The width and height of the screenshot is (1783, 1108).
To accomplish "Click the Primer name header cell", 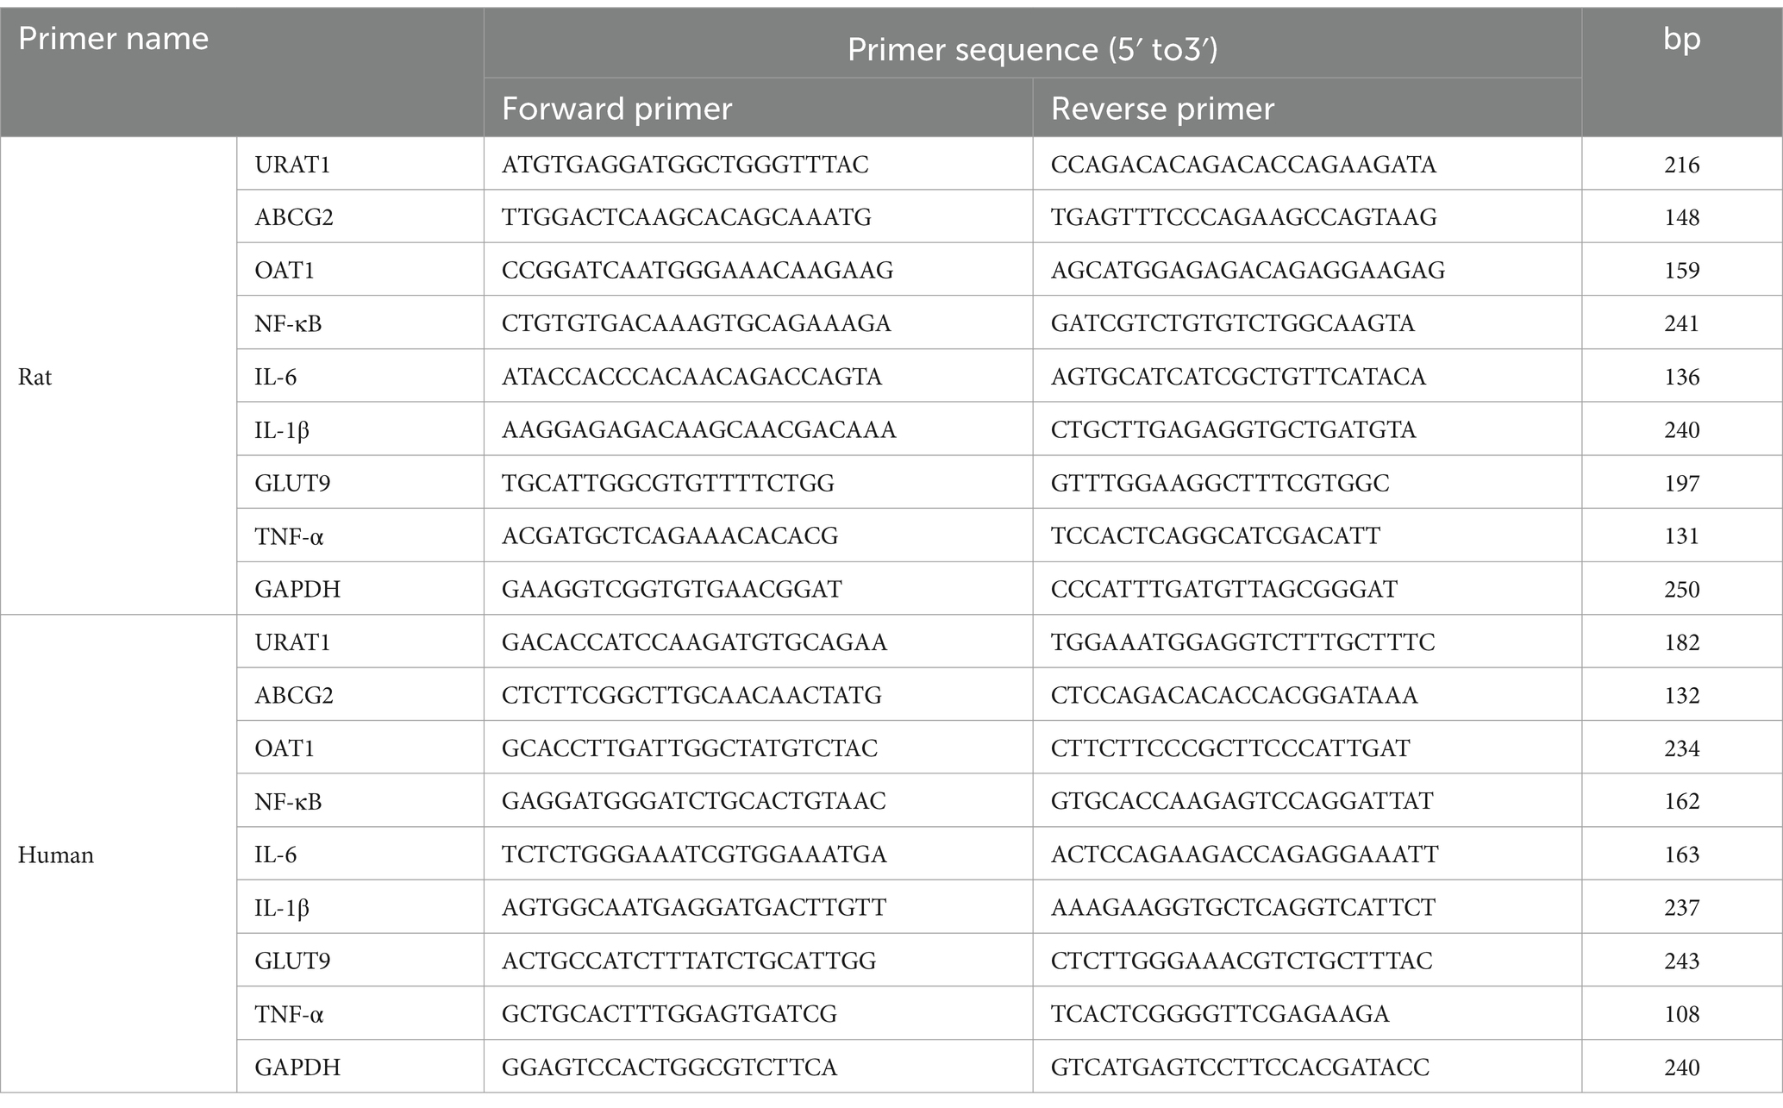I will point(241,72).
